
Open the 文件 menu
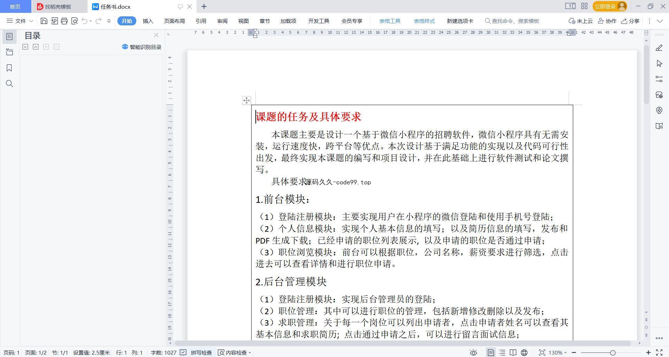[x=20, y=21]
